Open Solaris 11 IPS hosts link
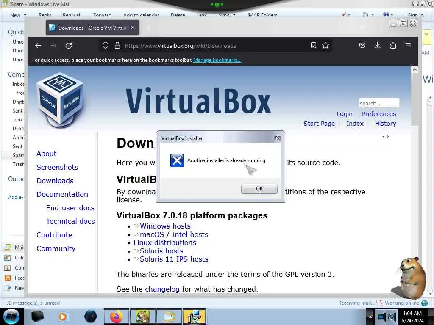 point(174,259)
